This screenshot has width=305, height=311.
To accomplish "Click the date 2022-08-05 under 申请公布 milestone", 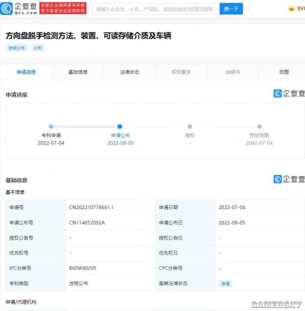I will pos(120,143).
